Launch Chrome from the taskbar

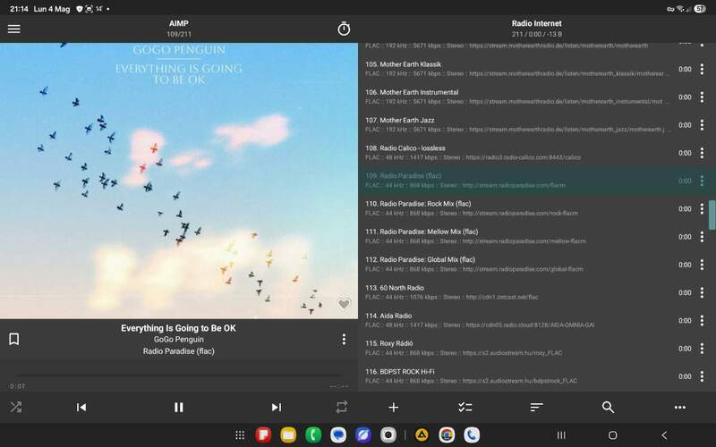tap(447, 434)
